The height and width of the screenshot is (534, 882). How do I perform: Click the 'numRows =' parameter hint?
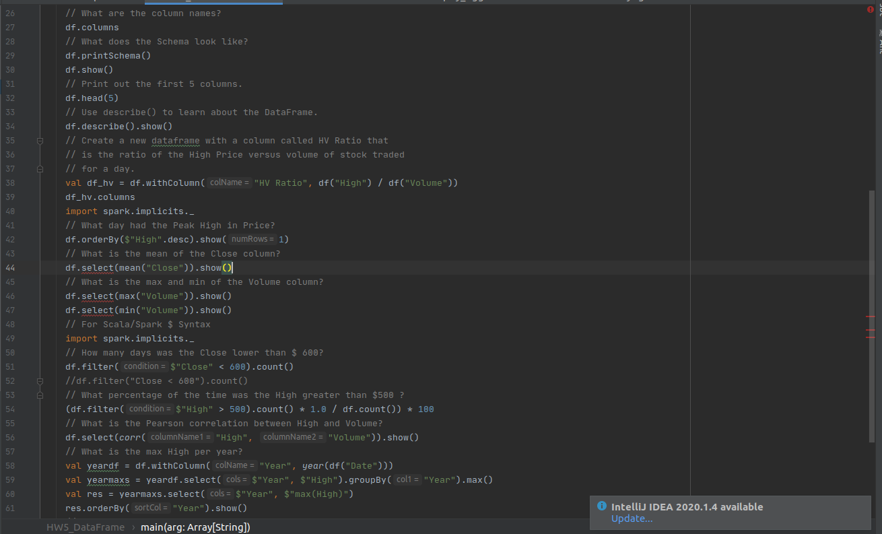[x=252, y=240]
